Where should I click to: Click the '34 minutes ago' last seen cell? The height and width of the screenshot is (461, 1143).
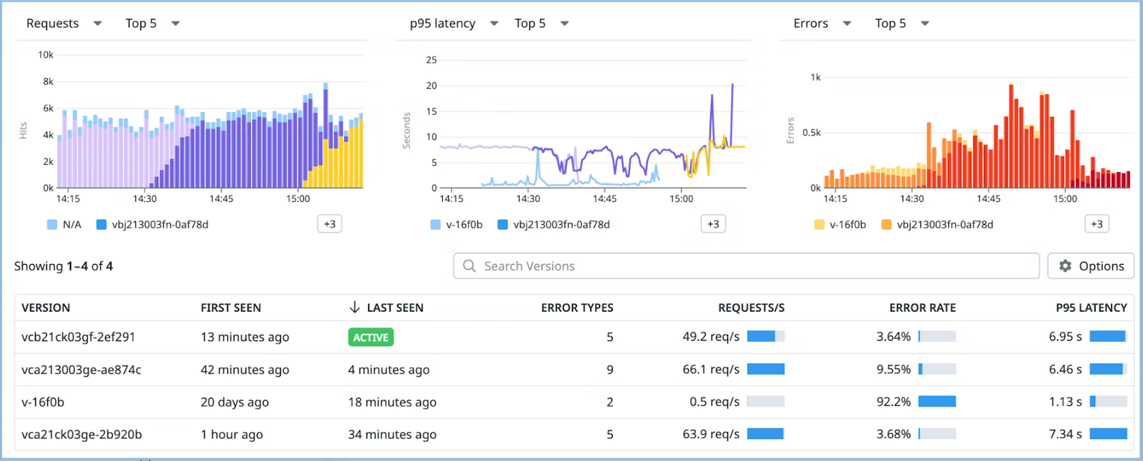392,434
